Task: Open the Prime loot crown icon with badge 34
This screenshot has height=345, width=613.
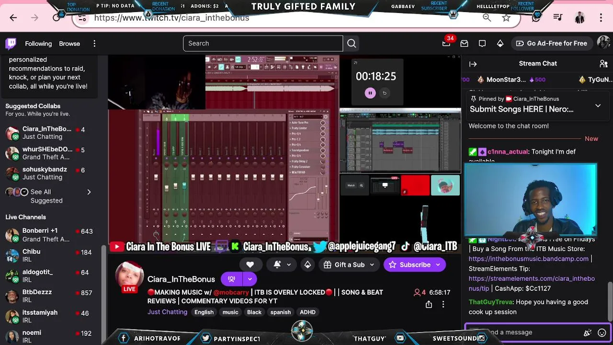Action: pos(446,44)
